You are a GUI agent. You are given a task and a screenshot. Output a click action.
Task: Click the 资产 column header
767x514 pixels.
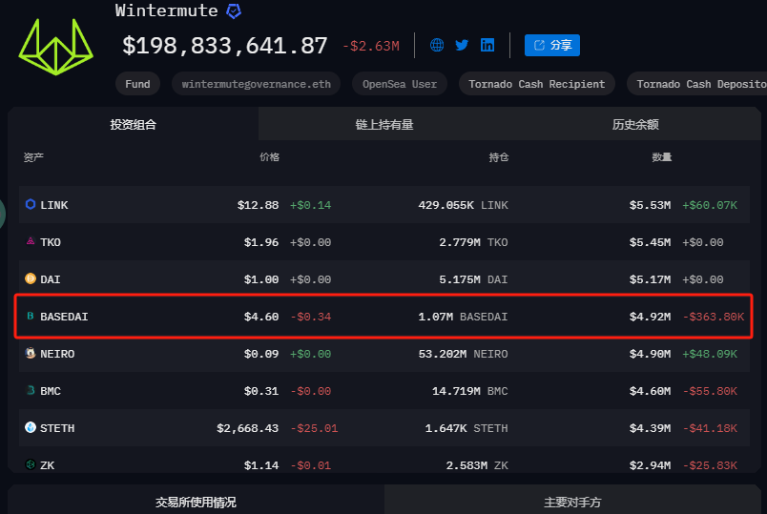tap(33, 157)
